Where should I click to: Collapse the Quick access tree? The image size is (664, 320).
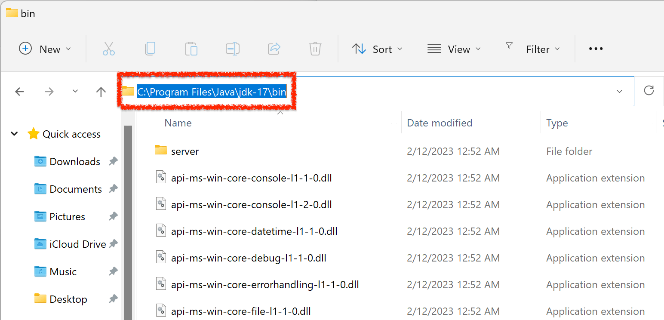(x=14, y=134)
